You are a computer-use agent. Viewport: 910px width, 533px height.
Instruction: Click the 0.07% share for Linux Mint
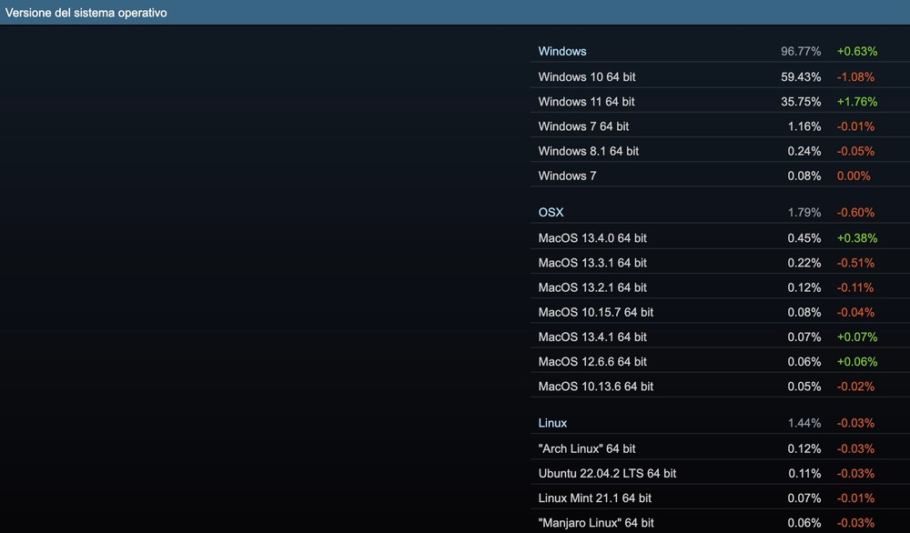[x=804, y=498]
